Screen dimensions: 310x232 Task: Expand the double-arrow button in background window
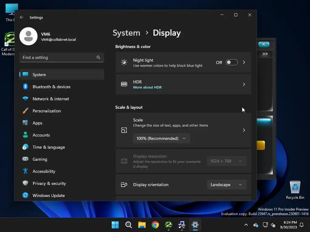265,54
